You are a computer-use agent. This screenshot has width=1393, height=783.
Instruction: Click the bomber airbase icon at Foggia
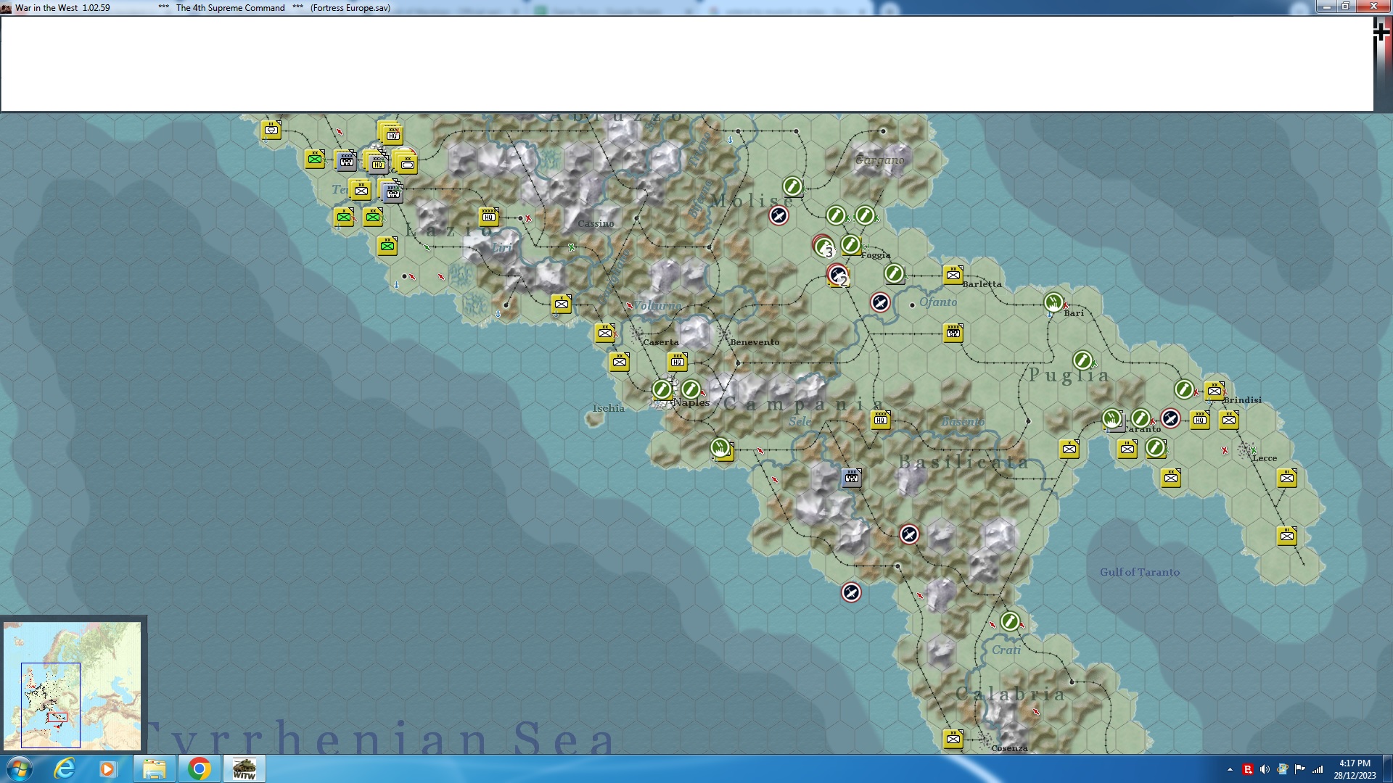(850, 245)
